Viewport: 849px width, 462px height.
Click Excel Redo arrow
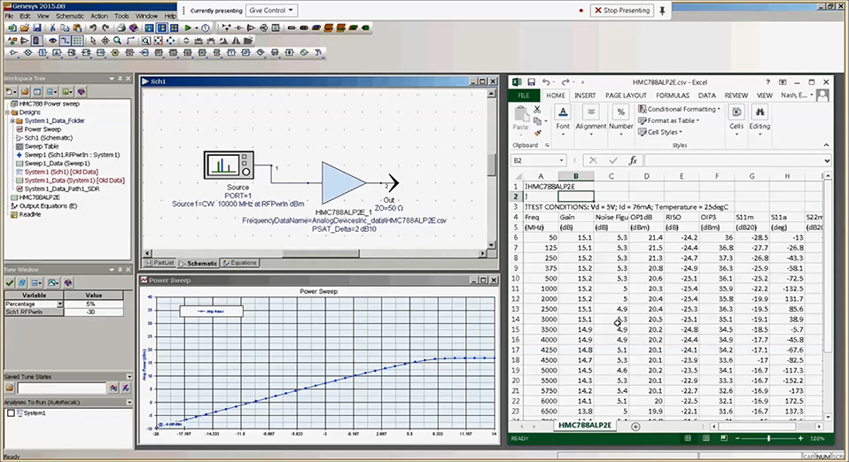pyautogui.click(x=565, y=82)
